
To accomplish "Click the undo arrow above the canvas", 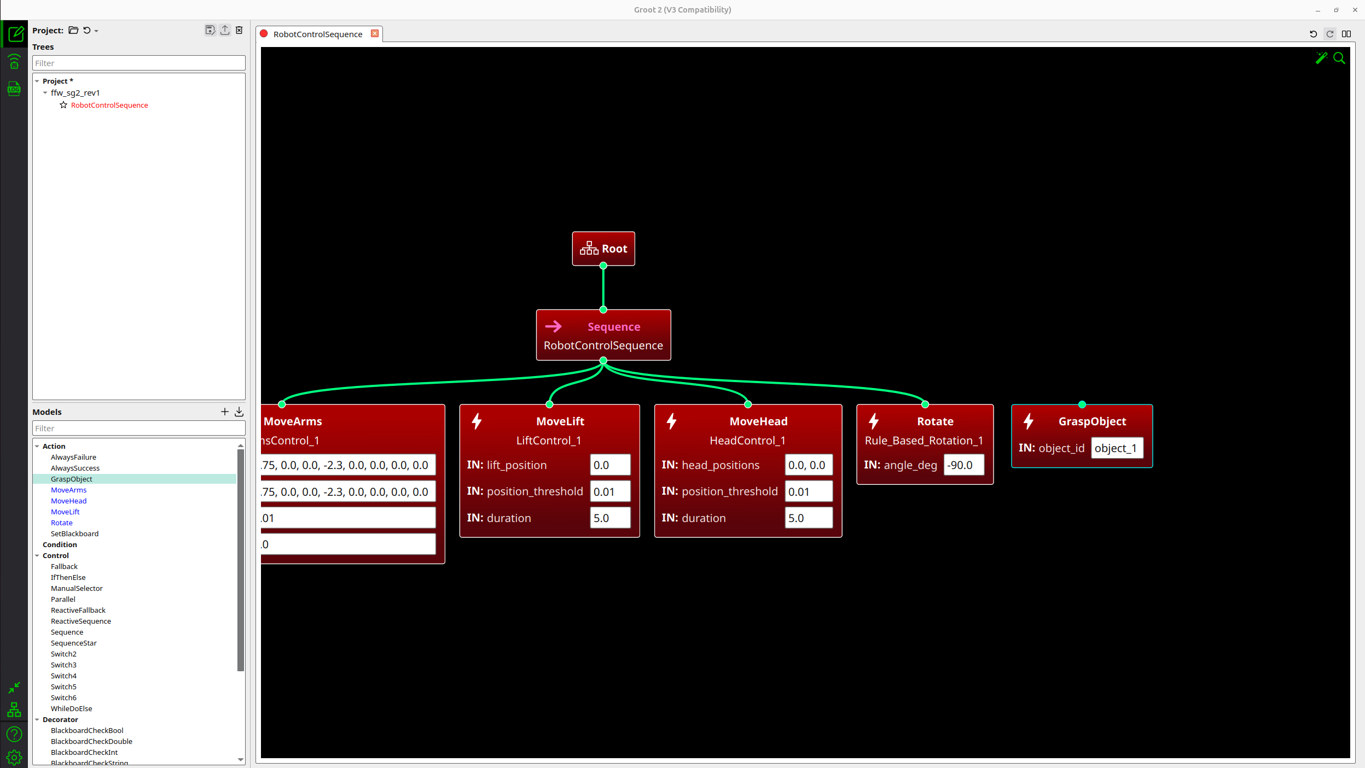I will 1312,34.
